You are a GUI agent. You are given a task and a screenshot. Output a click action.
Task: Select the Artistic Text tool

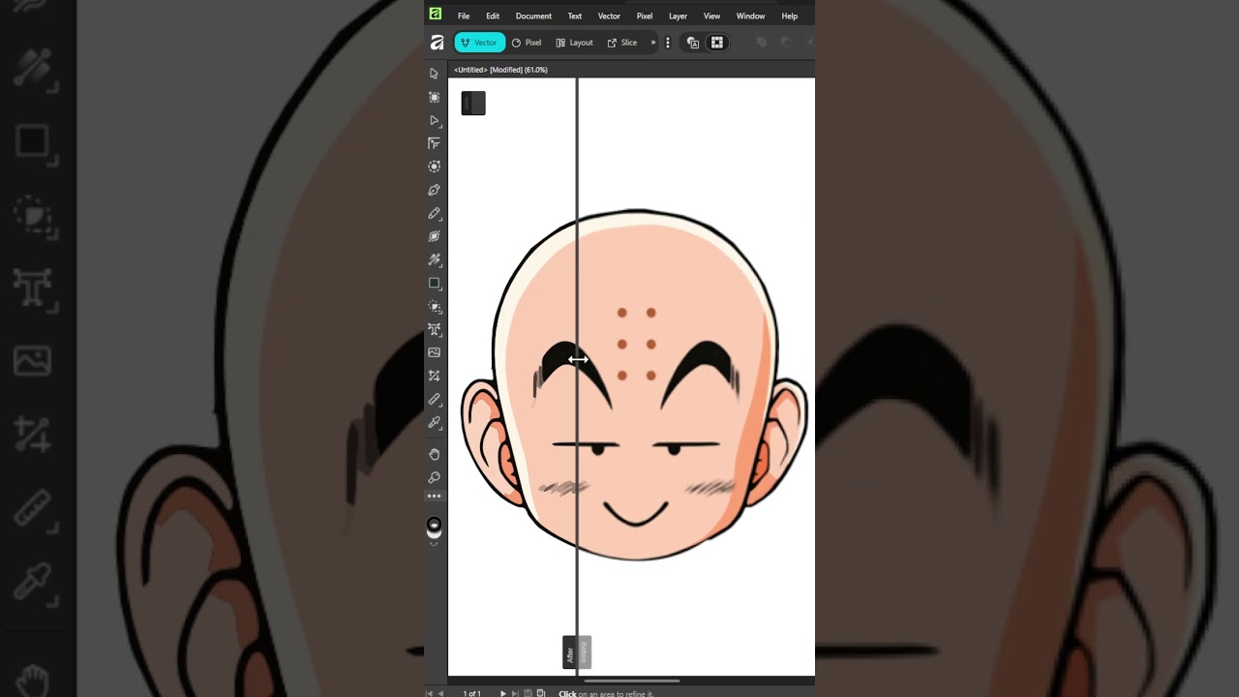point(434,329)
